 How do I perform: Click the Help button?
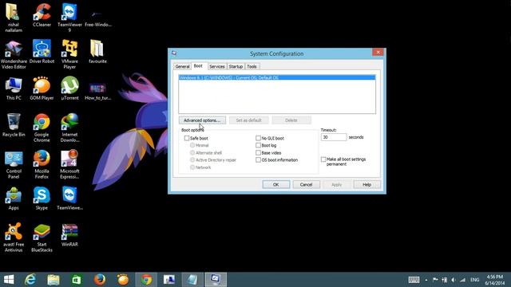coord(367,184)
